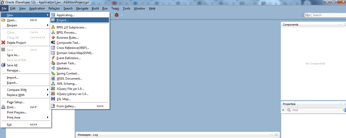This screenshot has width=346, height=138.
Task: Open the Tools menu
Action: point(126,8)
